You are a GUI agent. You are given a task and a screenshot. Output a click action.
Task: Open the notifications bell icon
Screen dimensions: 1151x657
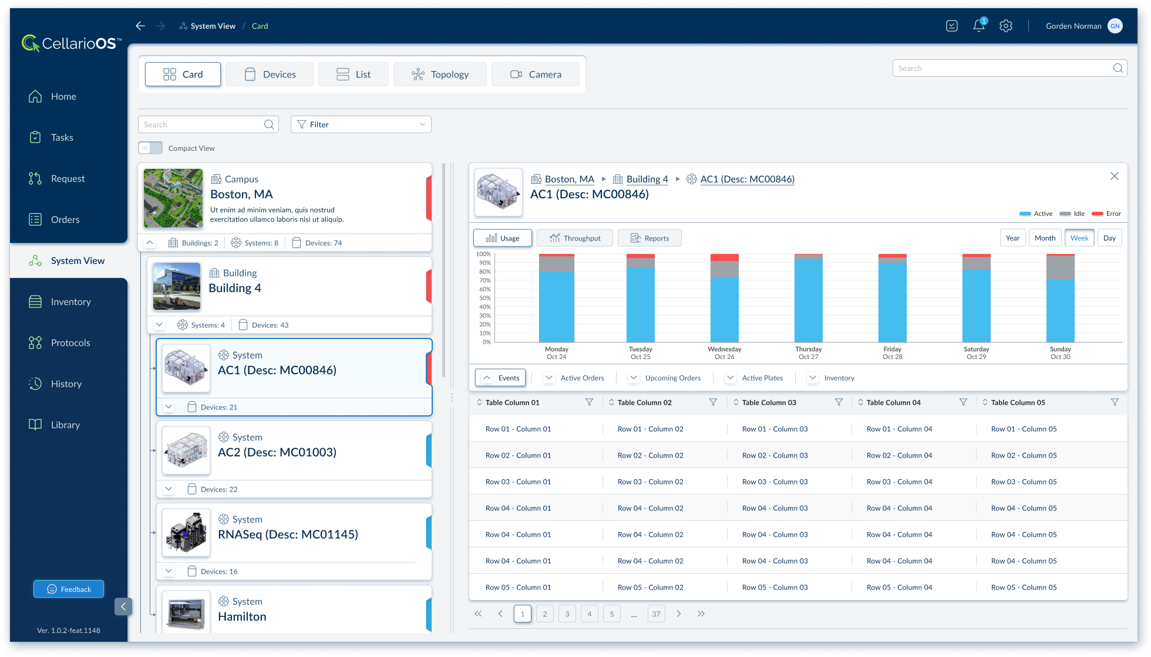pos(978,26)
